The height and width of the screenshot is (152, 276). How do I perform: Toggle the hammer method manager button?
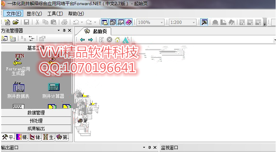point(204,22)
